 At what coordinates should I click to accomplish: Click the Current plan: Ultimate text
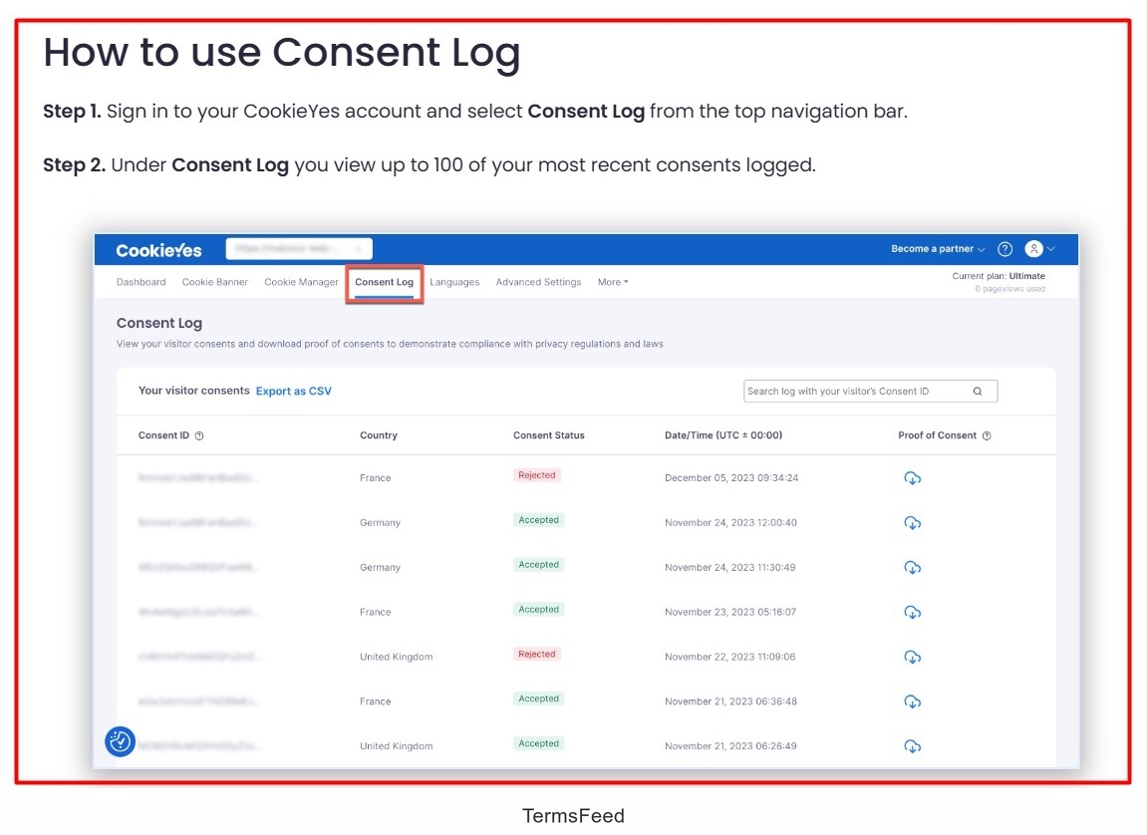point(999,276)
